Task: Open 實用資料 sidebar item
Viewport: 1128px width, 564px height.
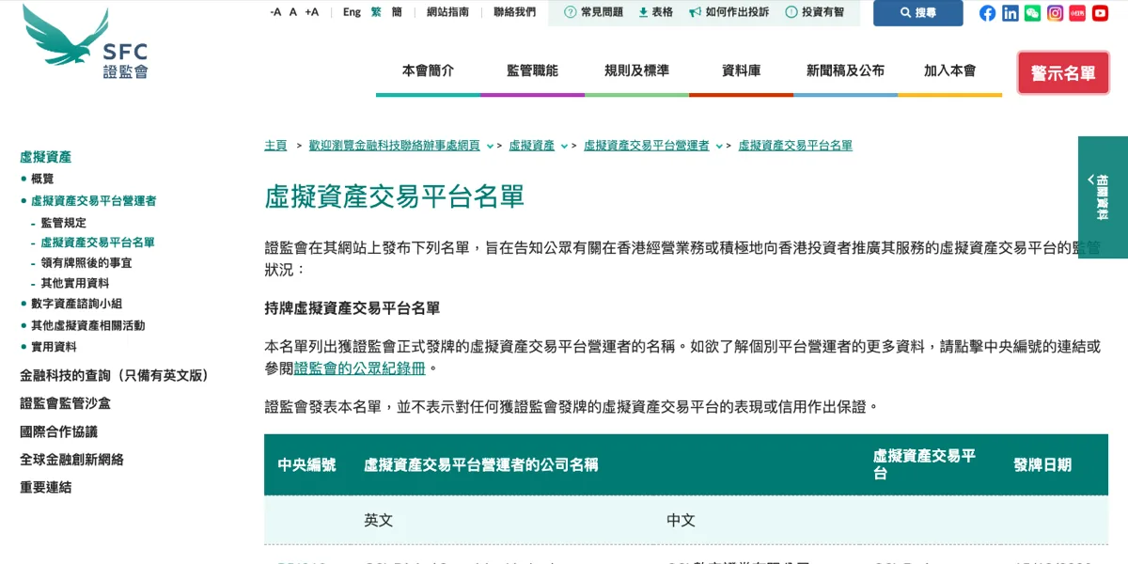Action: click(x=54, y=347)
